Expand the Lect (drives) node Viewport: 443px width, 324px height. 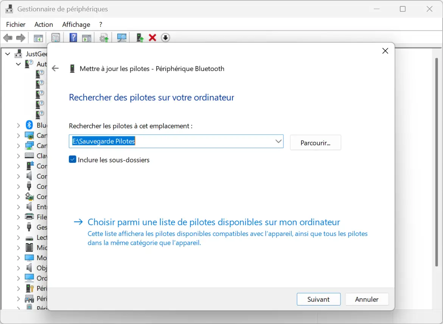tap(19, 238)
